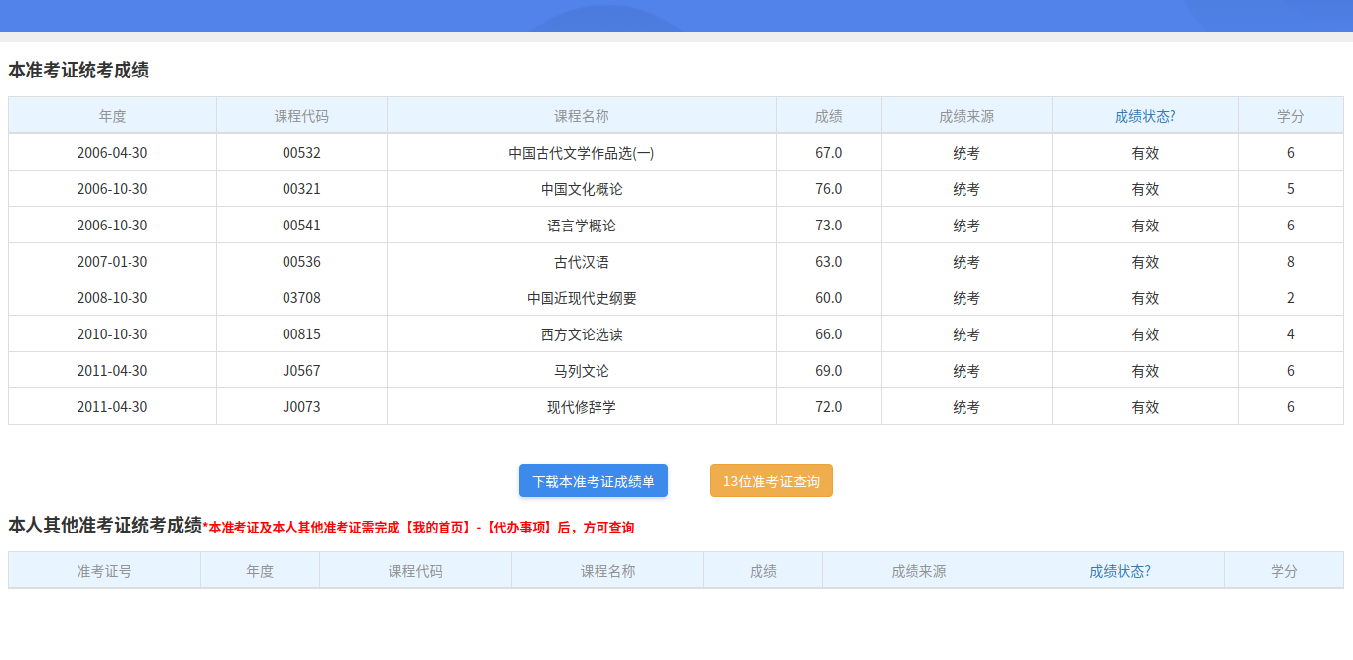Viewport: 1353px width, 660px height.
Task: Click the 准考证号 column header
Action: tap(104, 571)
